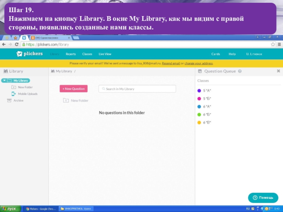Click My Library breadcrumb

point(64,71)
